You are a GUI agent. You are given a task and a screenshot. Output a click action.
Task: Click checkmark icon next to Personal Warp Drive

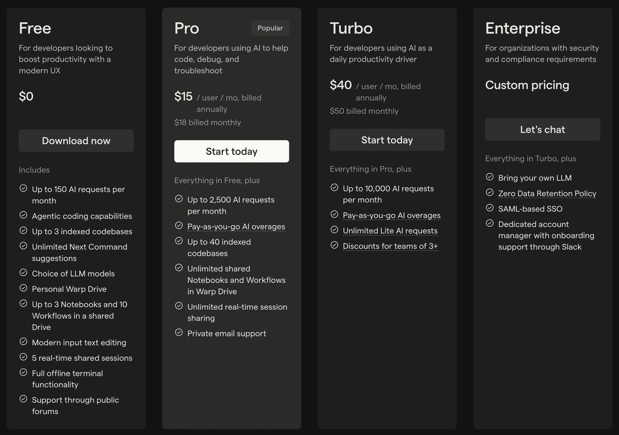pyautogui.click(x=23, y=288)
